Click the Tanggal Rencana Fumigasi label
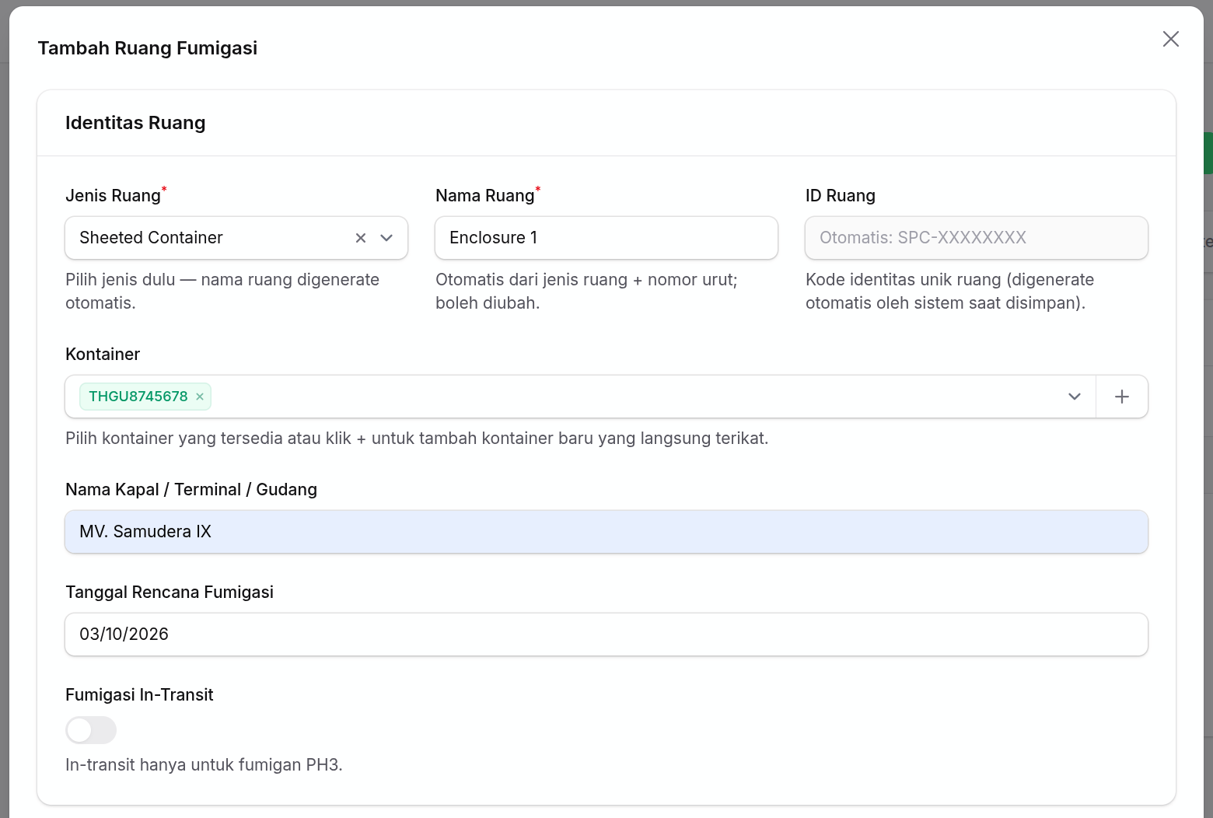The width and height of the screenshot is (1213, 818). pos(170,593)
